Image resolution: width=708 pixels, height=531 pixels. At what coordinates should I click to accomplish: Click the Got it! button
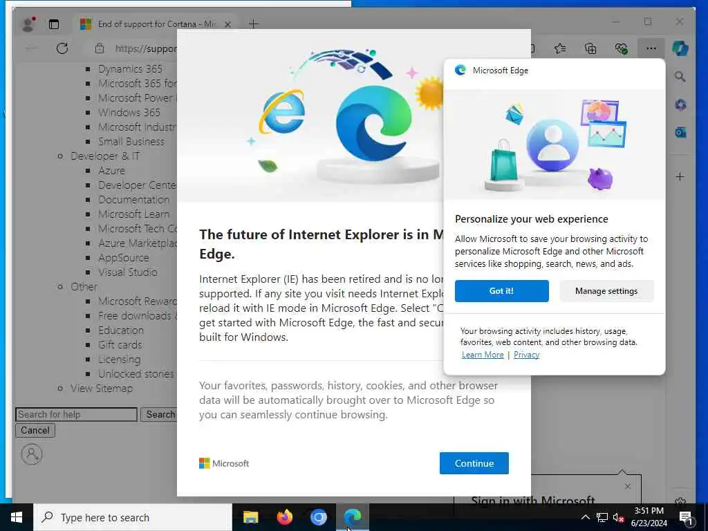[x=501, y=291]
